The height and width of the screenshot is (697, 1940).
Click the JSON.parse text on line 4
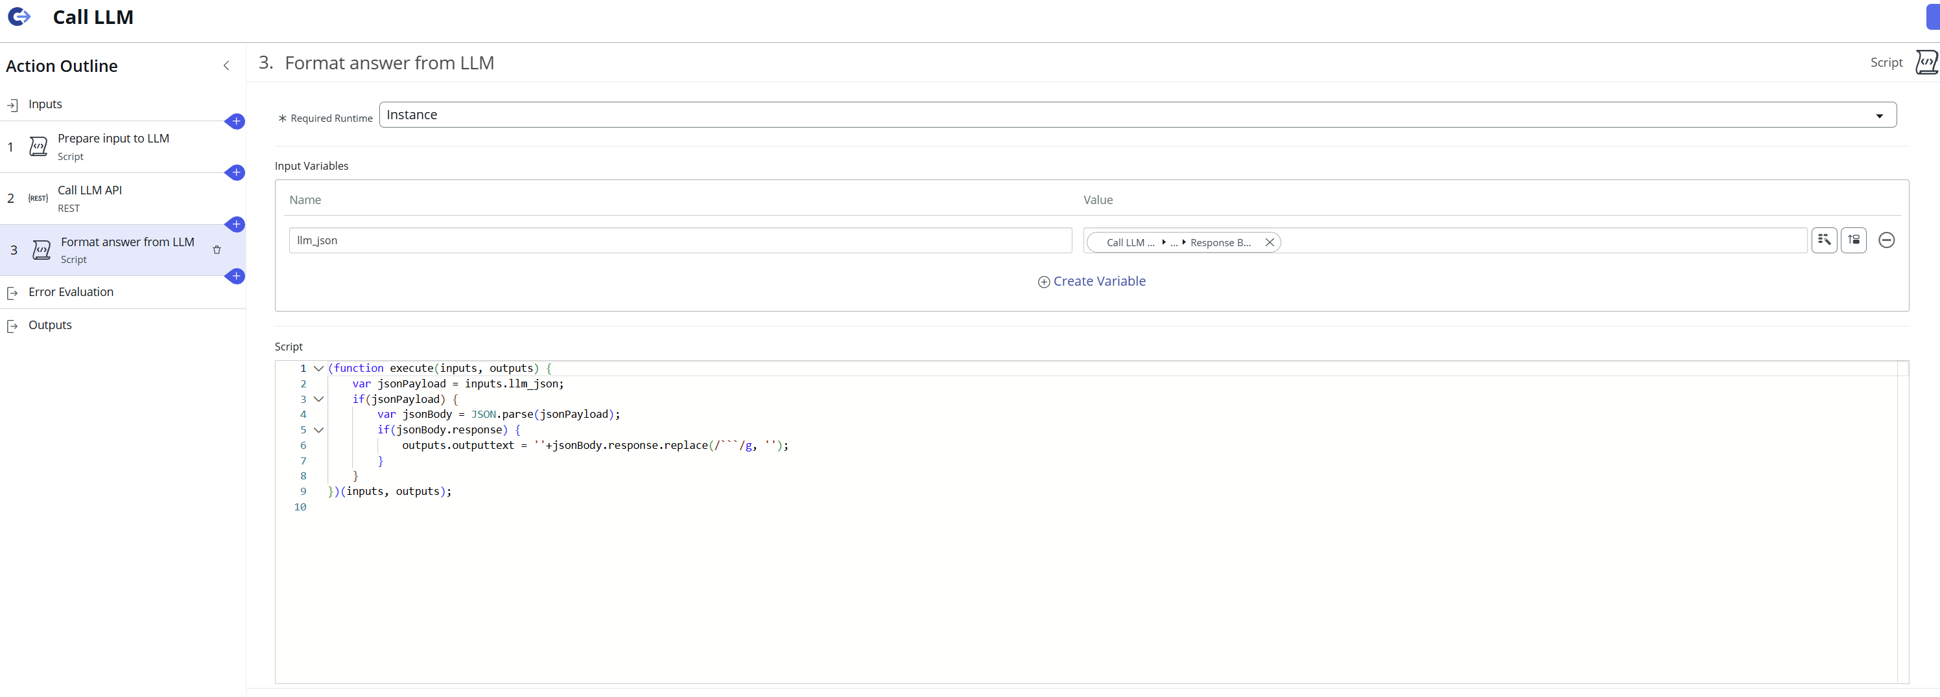click(503, 415)
